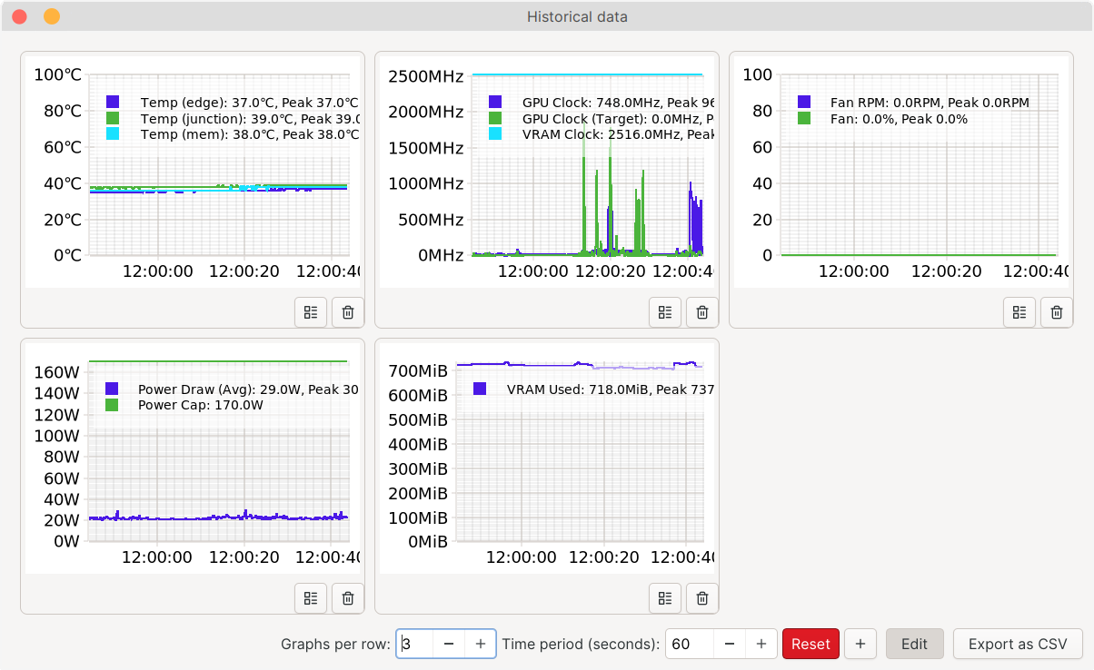Add a new graph with plus button

pyautogui.click(x=860, y=644)
